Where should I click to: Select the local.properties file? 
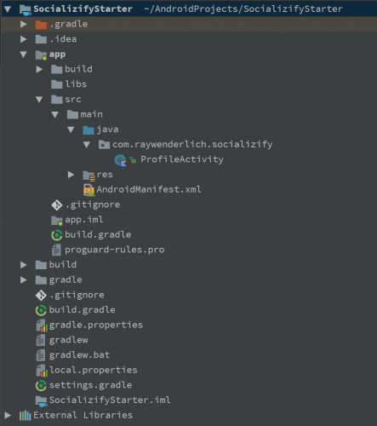93,371
